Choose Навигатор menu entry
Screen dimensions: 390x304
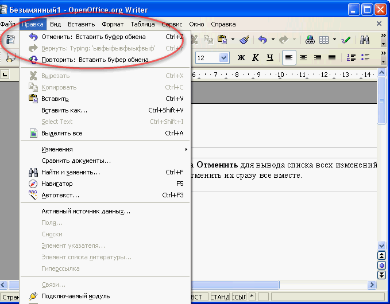(x=106, y=184)
